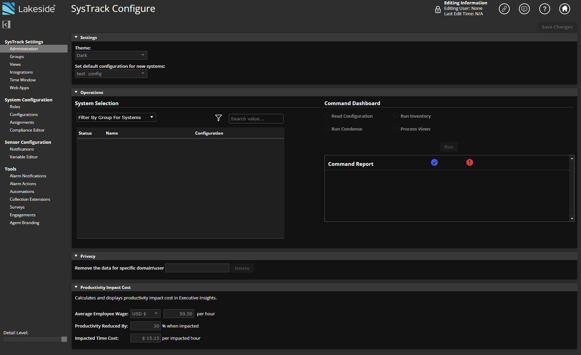581x355 pixels.
Task: Open the feedback chat bubble icon
Action: pos(524,9)
